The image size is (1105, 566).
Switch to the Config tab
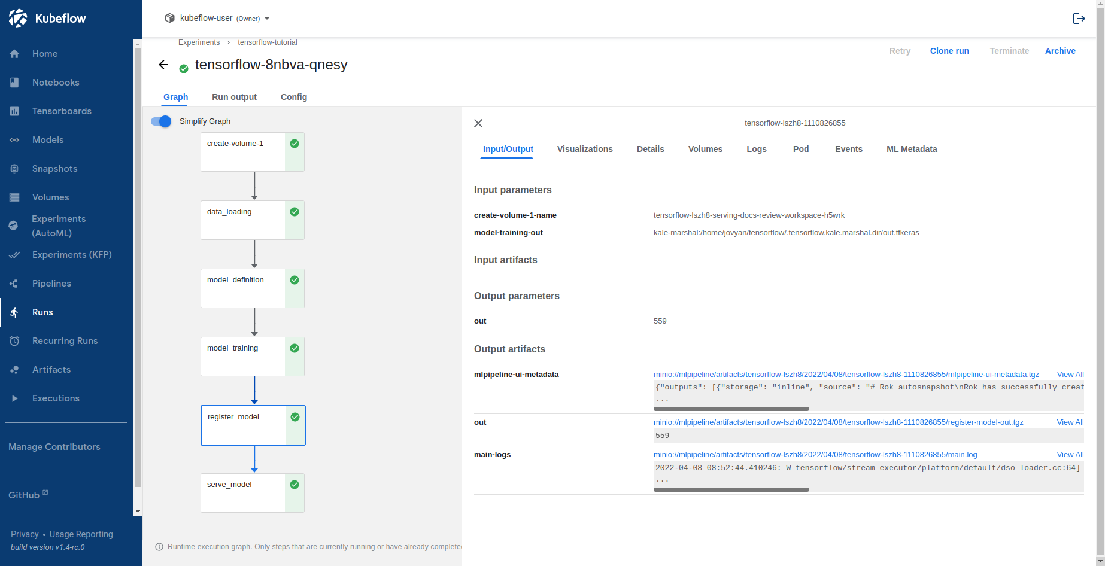coord(294,97)
